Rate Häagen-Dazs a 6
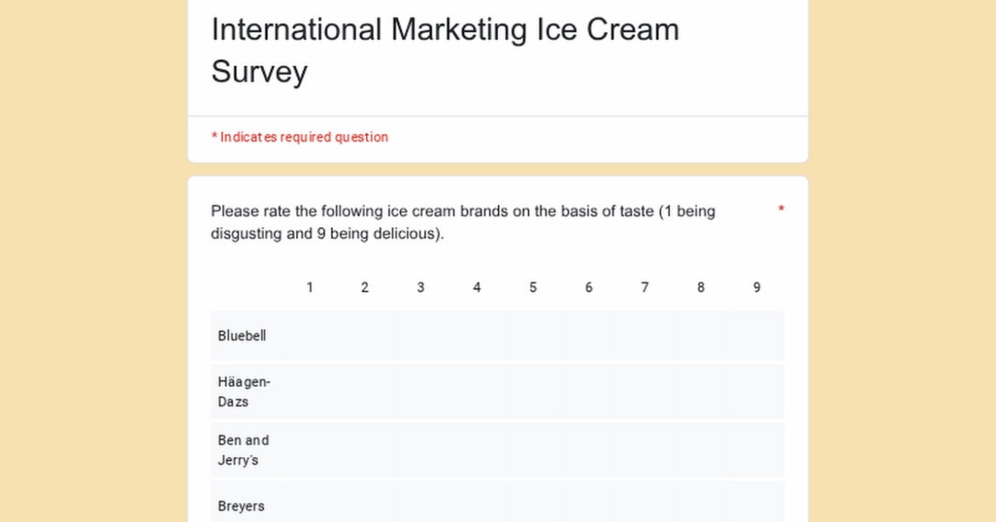Screen dimensions: 996x522 click(x=588, y=391)
